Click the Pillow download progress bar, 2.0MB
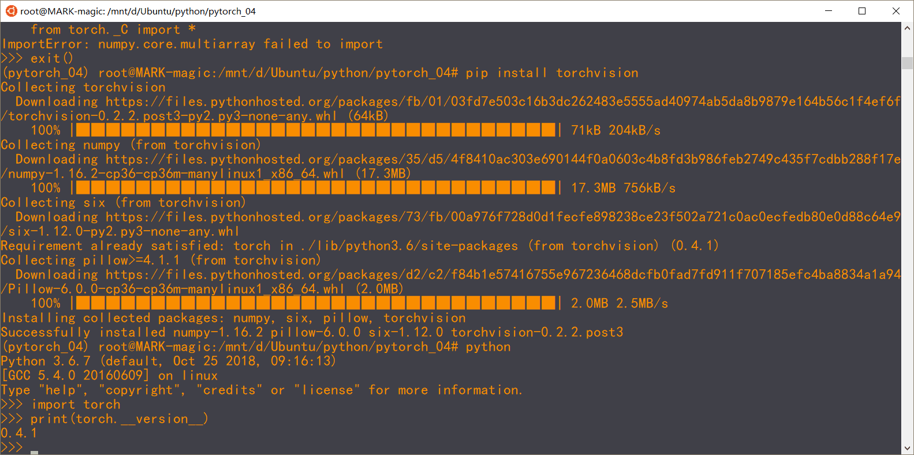This screenshot has height=455, width=914. (x=315, y=303)
